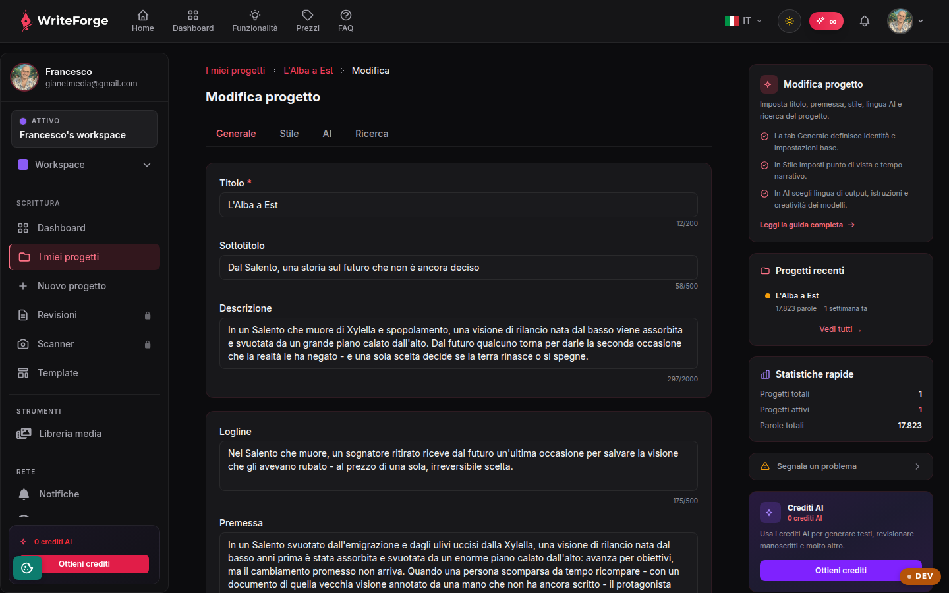The image size is (949, 593).
Task: Open Revisioni in sidebar
Action: [84, 315]
